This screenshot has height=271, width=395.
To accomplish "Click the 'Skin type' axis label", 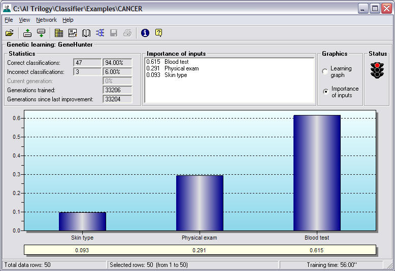I will [x=82, y=238].
